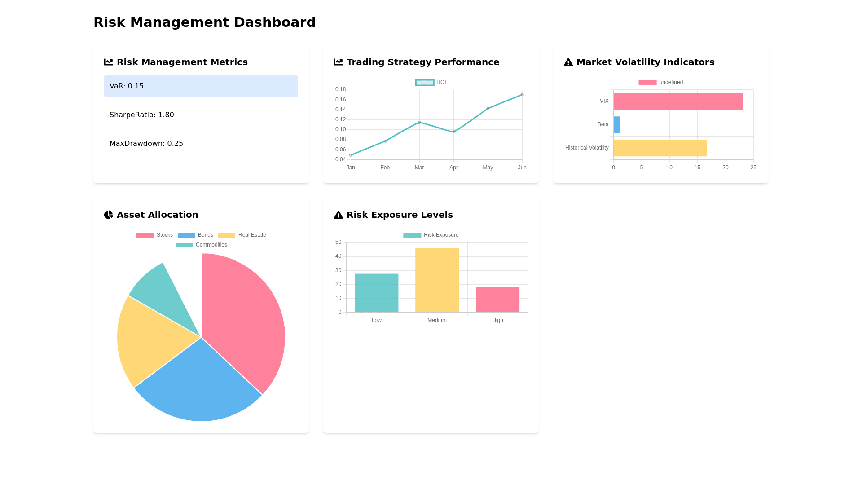This screenshot has height=485, width=862.
Task: Click the line chart icon beside Trading Strategy Performance
Action: (338, 62)
